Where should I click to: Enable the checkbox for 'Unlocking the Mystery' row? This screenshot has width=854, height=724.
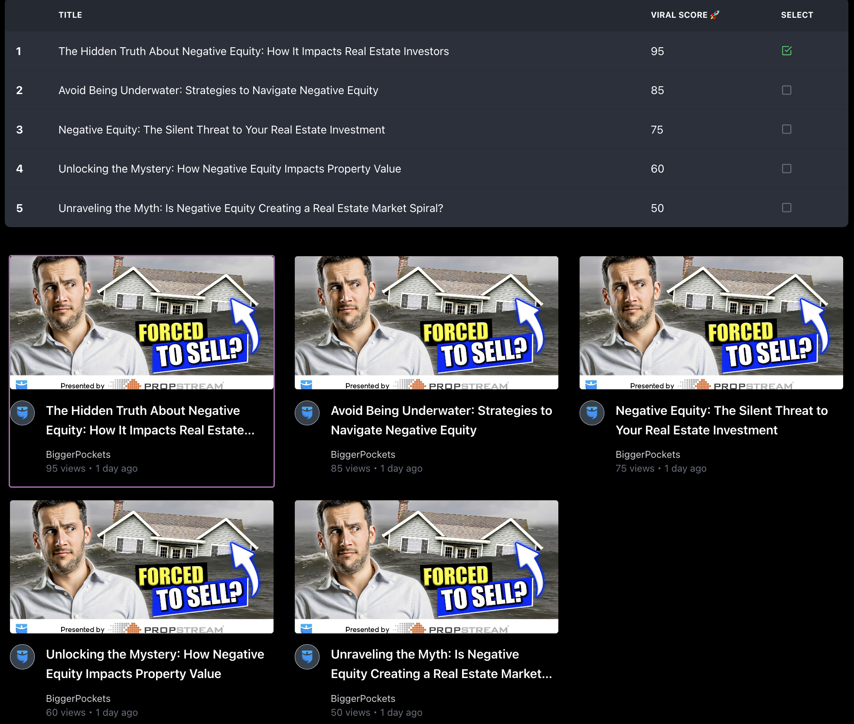point(787,169)
